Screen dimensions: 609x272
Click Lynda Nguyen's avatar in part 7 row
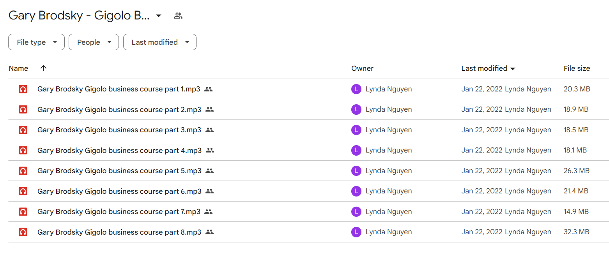[x=356, y=212]
